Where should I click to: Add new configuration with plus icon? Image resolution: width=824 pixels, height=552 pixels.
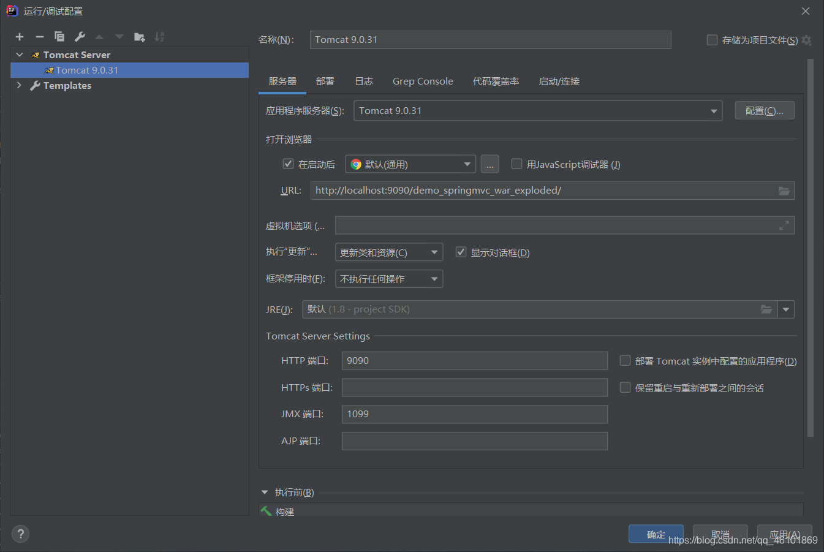pos(20,37)
